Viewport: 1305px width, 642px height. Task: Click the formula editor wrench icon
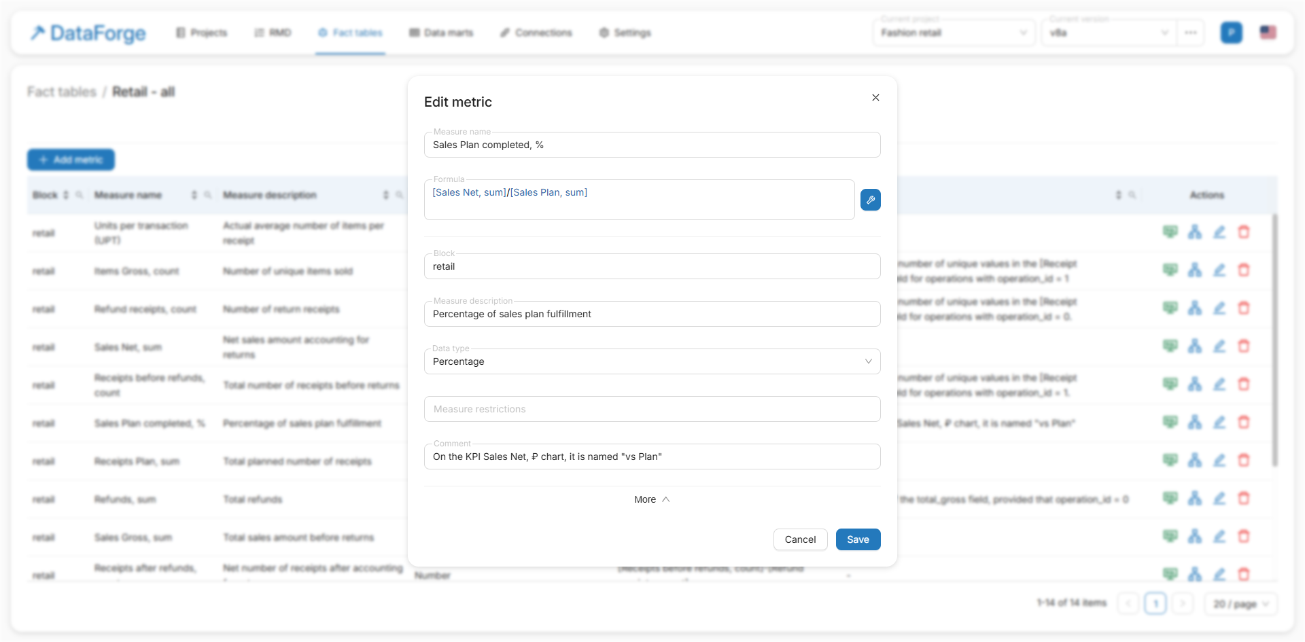click(870, 200)
